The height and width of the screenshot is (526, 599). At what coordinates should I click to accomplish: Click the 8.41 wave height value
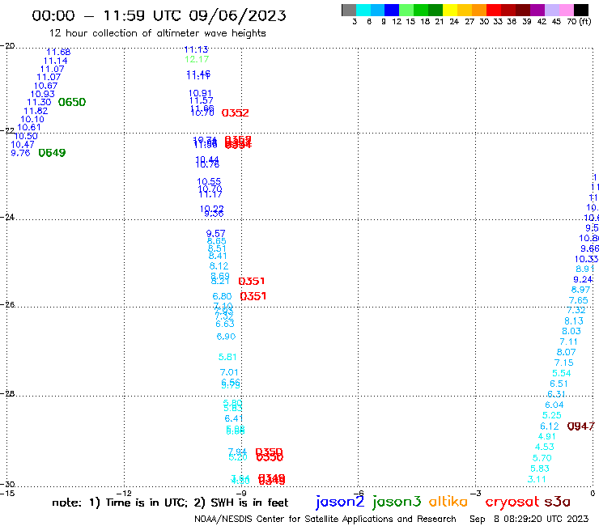click(218, 256)
